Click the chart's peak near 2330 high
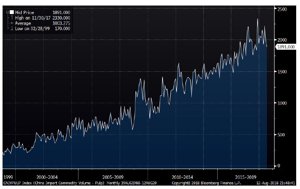The width and height of the screenshot is (300, 189). (257, 19)
